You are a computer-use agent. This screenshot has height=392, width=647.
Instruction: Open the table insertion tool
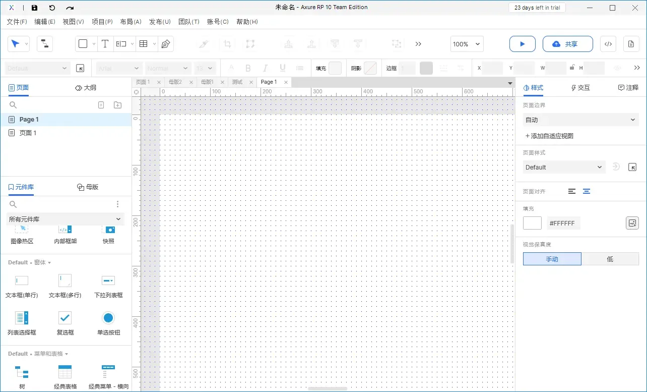pos(143,44)
